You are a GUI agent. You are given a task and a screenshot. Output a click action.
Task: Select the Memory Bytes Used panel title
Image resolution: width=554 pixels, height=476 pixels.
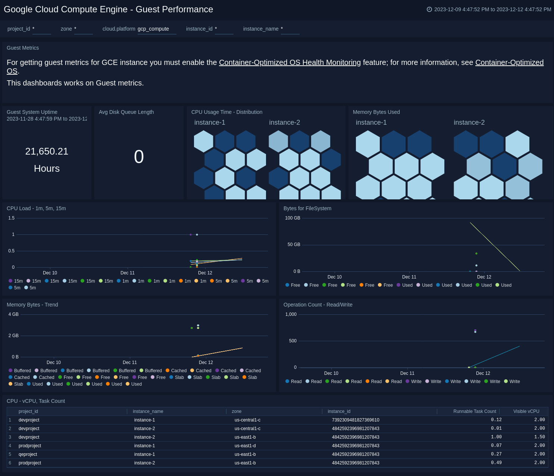[376, 112]
